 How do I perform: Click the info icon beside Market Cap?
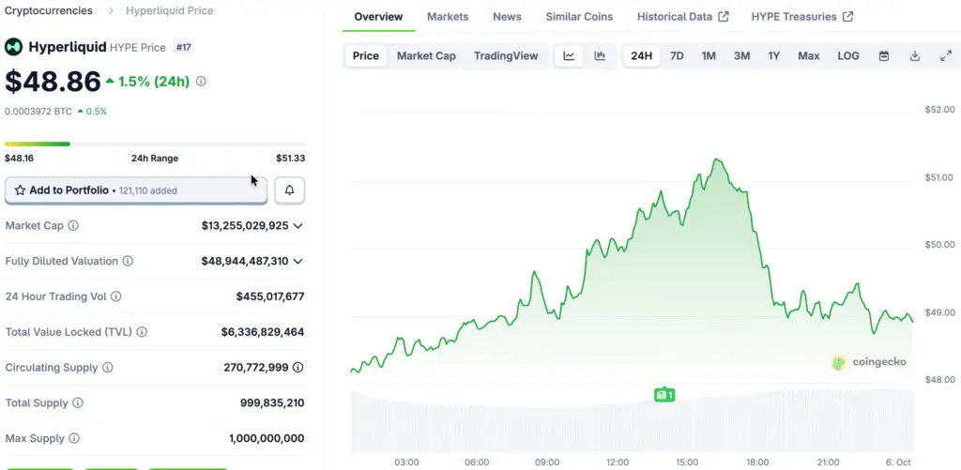pos(73,226)
